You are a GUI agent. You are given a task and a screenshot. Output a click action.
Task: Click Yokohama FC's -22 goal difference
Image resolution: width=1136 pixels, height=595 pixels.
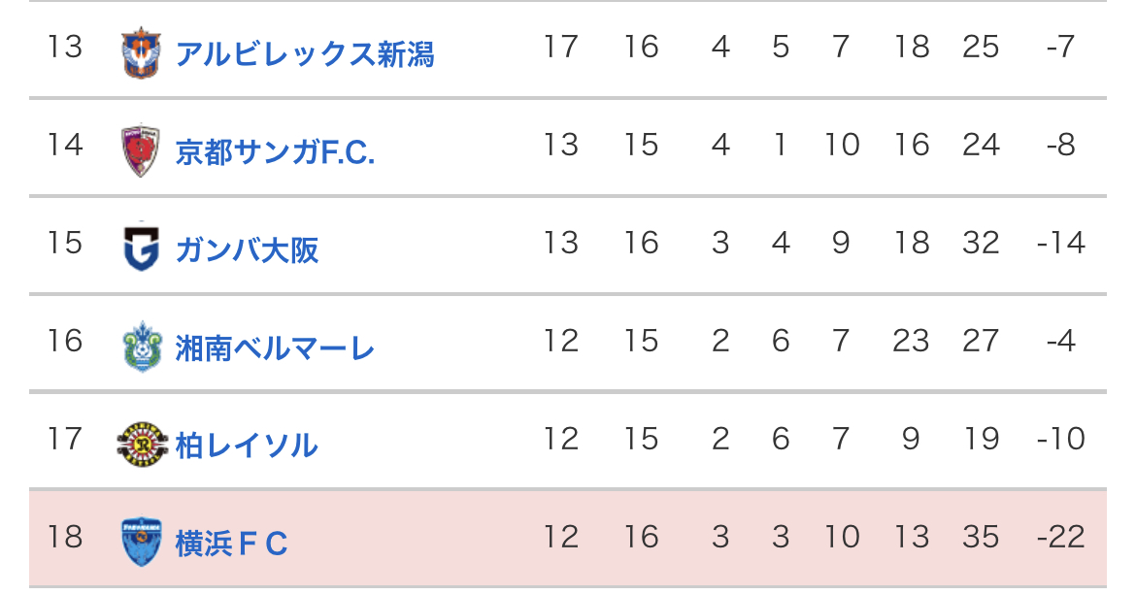[1060, 537]
